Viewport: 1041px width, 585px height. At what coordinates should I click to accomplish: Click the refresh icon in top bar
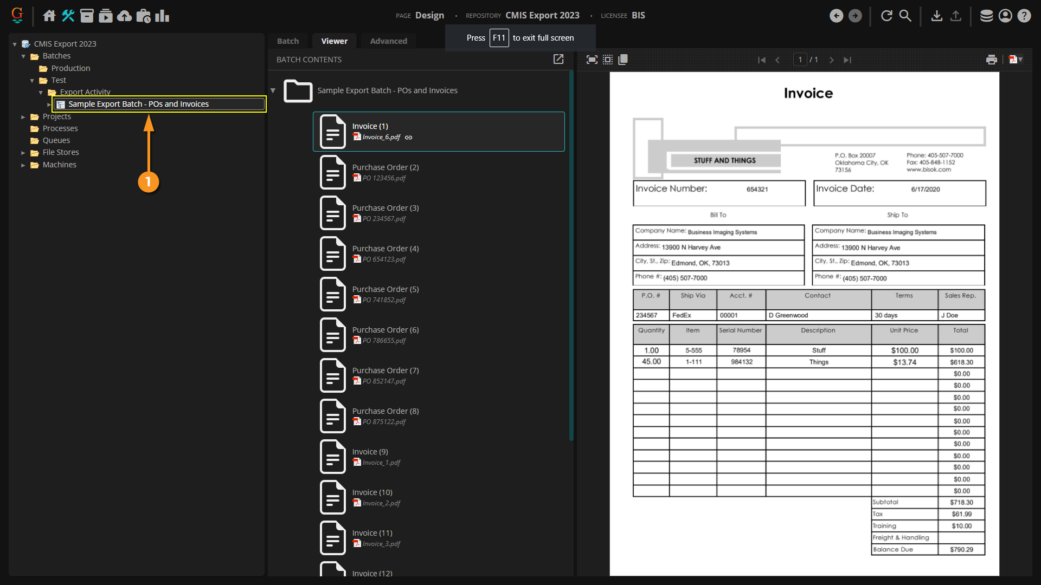click(886, 16)
